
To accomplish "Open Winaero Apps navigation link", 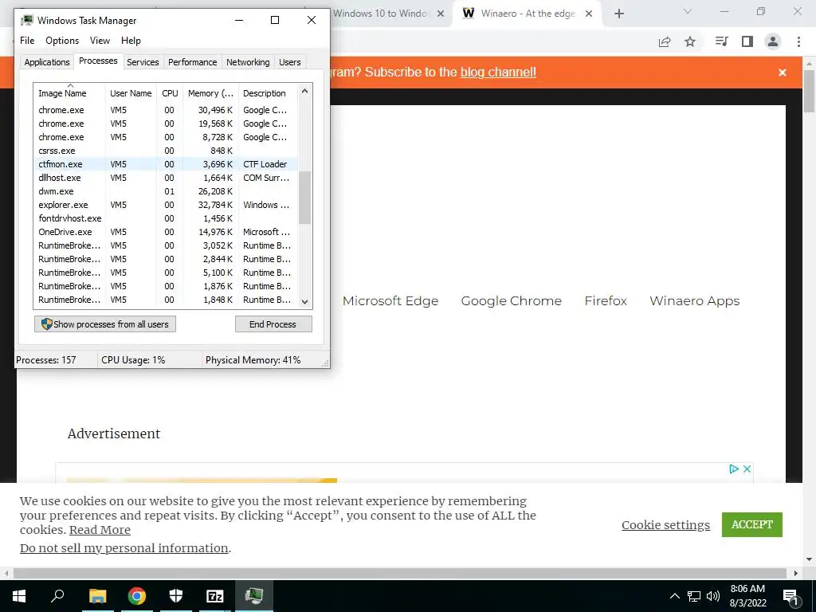I will (x=694, y=300).
